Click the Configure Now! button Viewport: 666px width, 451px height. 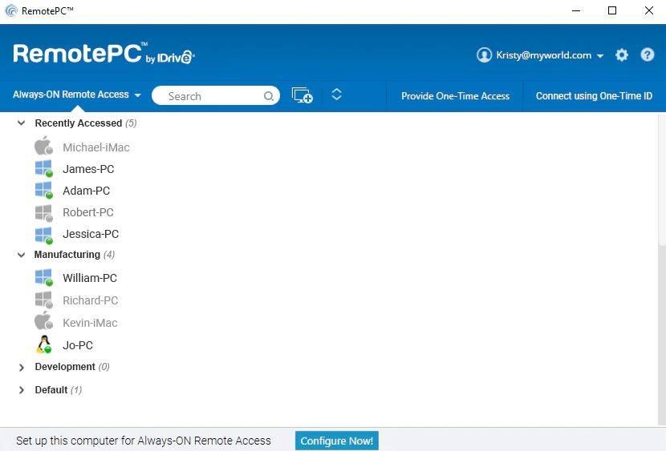point(337,441)
